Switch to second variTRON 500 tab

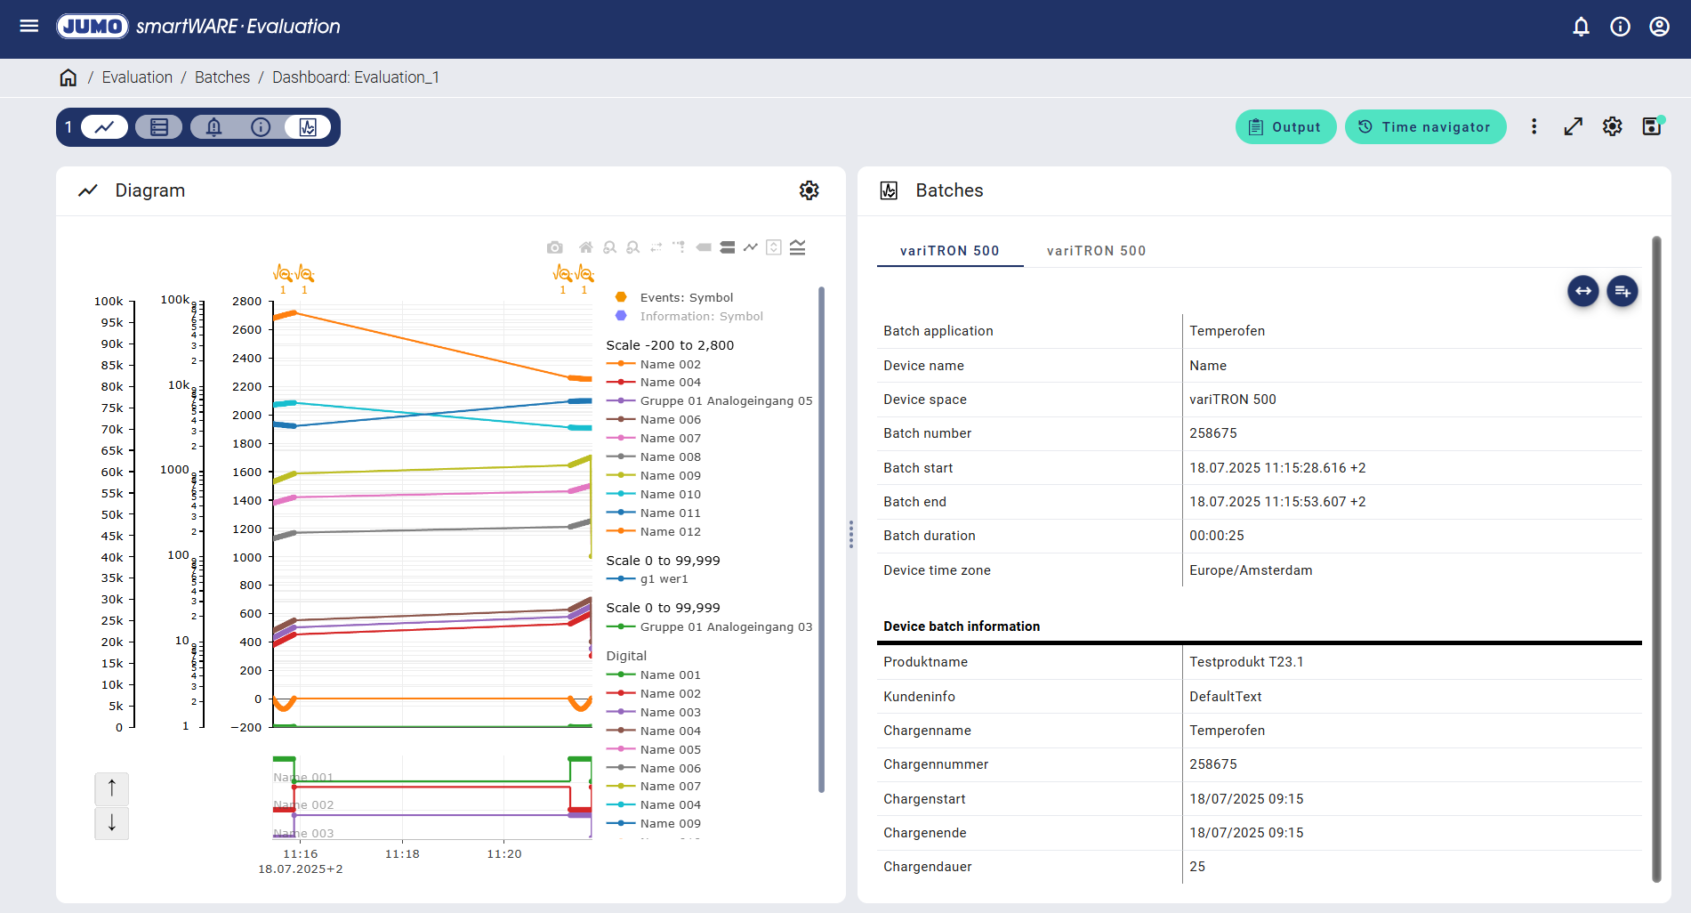coord(1096,251)
